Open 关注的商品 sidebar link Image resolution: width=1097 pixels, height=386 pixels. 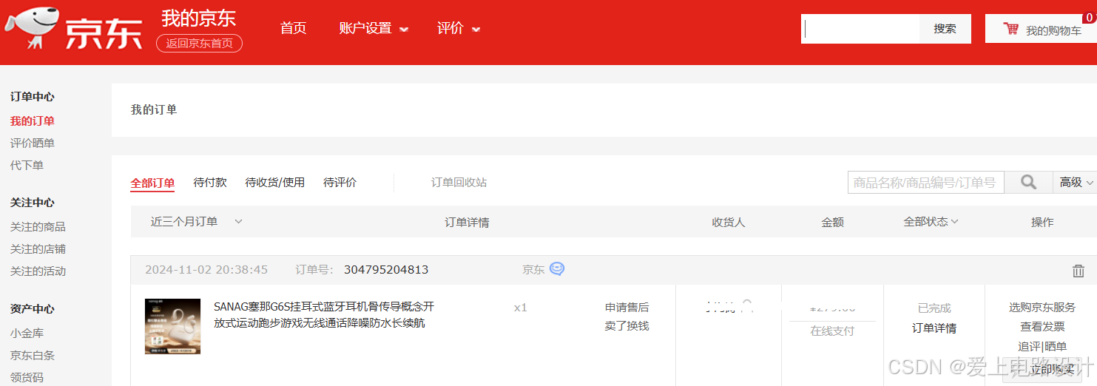38,226
